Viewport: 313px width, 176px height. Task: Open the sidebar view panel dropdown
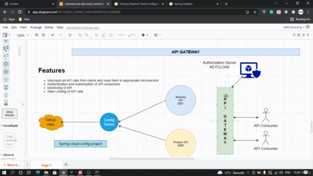(x=6, y=35)
